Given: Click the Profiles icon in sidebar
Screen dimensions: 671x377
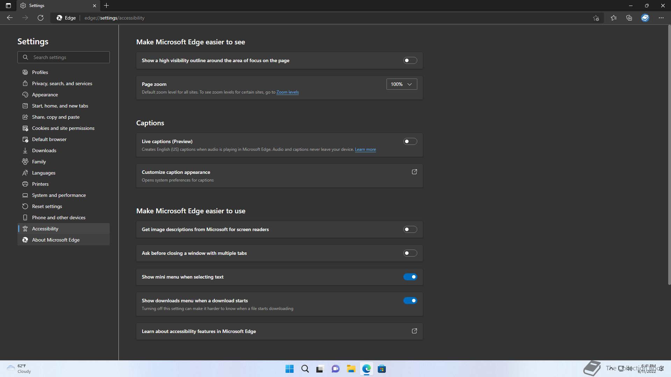Looking at the screenshot, I should (x=25, y=72).
